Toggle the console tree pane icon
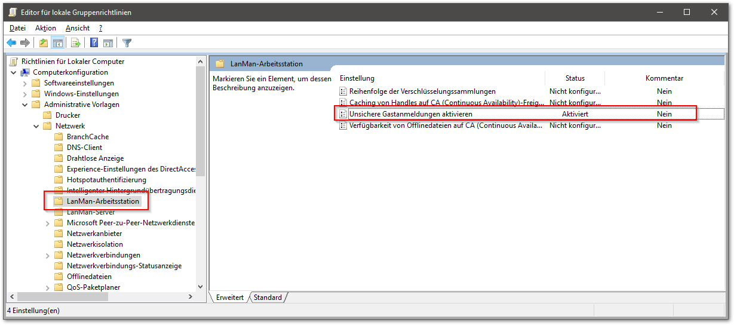Viewport: 734px width, 325px height. click(58, 43)
